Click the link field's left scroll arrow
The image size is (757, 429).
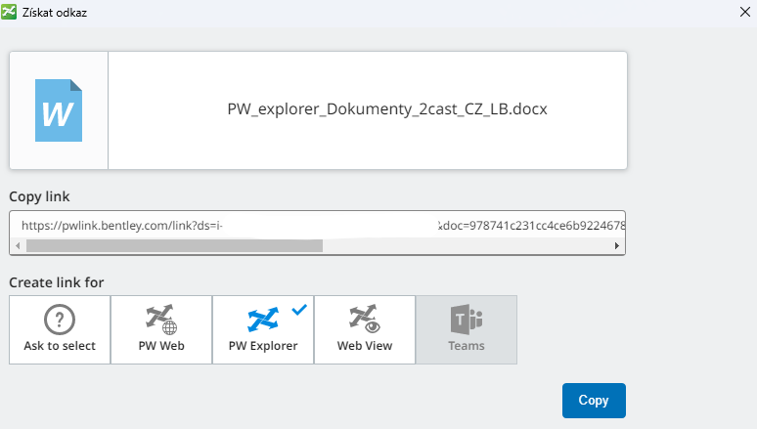(x=17, y=246)
